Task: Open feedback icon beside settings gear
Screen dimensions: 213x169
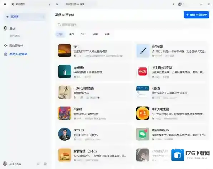Action: pyautogui.click(x=38, y=164)
